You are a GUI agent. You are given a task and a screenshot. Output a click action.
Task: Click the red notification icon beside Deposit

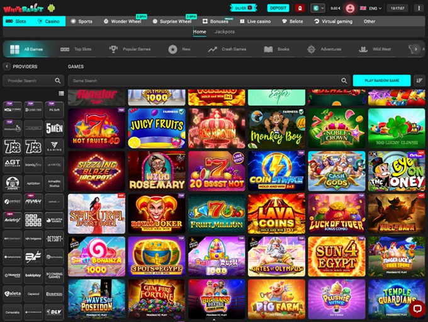click(x=300, y=8)
